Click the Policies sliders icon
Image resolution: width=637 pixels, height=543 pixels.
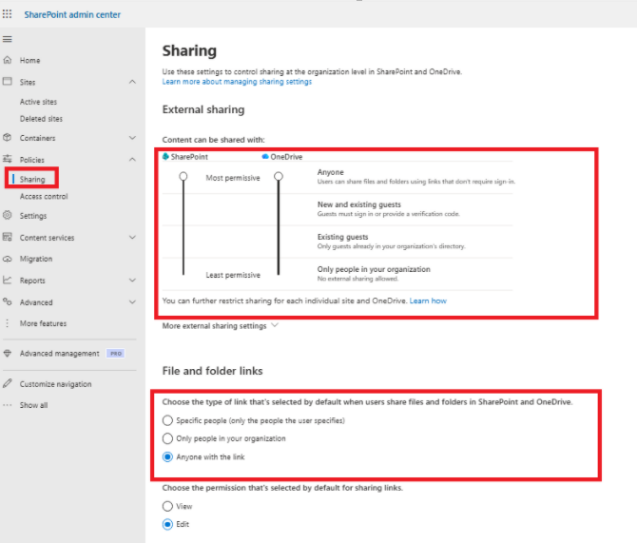coord(8,159)
